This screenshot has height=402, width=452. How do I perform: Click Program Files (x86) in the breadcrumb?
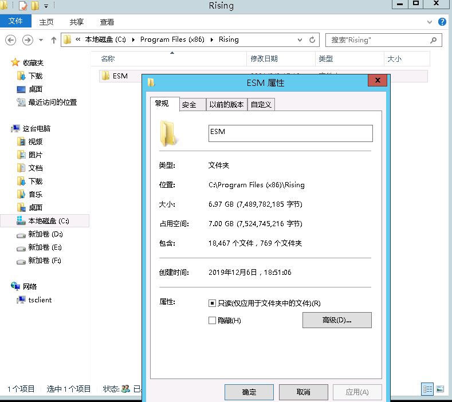(172, 40)
